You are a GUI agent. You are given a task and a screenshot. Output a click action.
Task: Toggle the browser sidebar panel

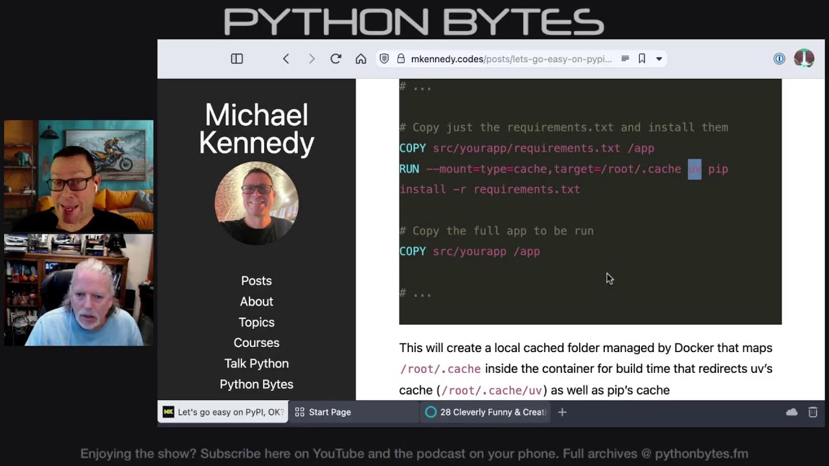236,58
